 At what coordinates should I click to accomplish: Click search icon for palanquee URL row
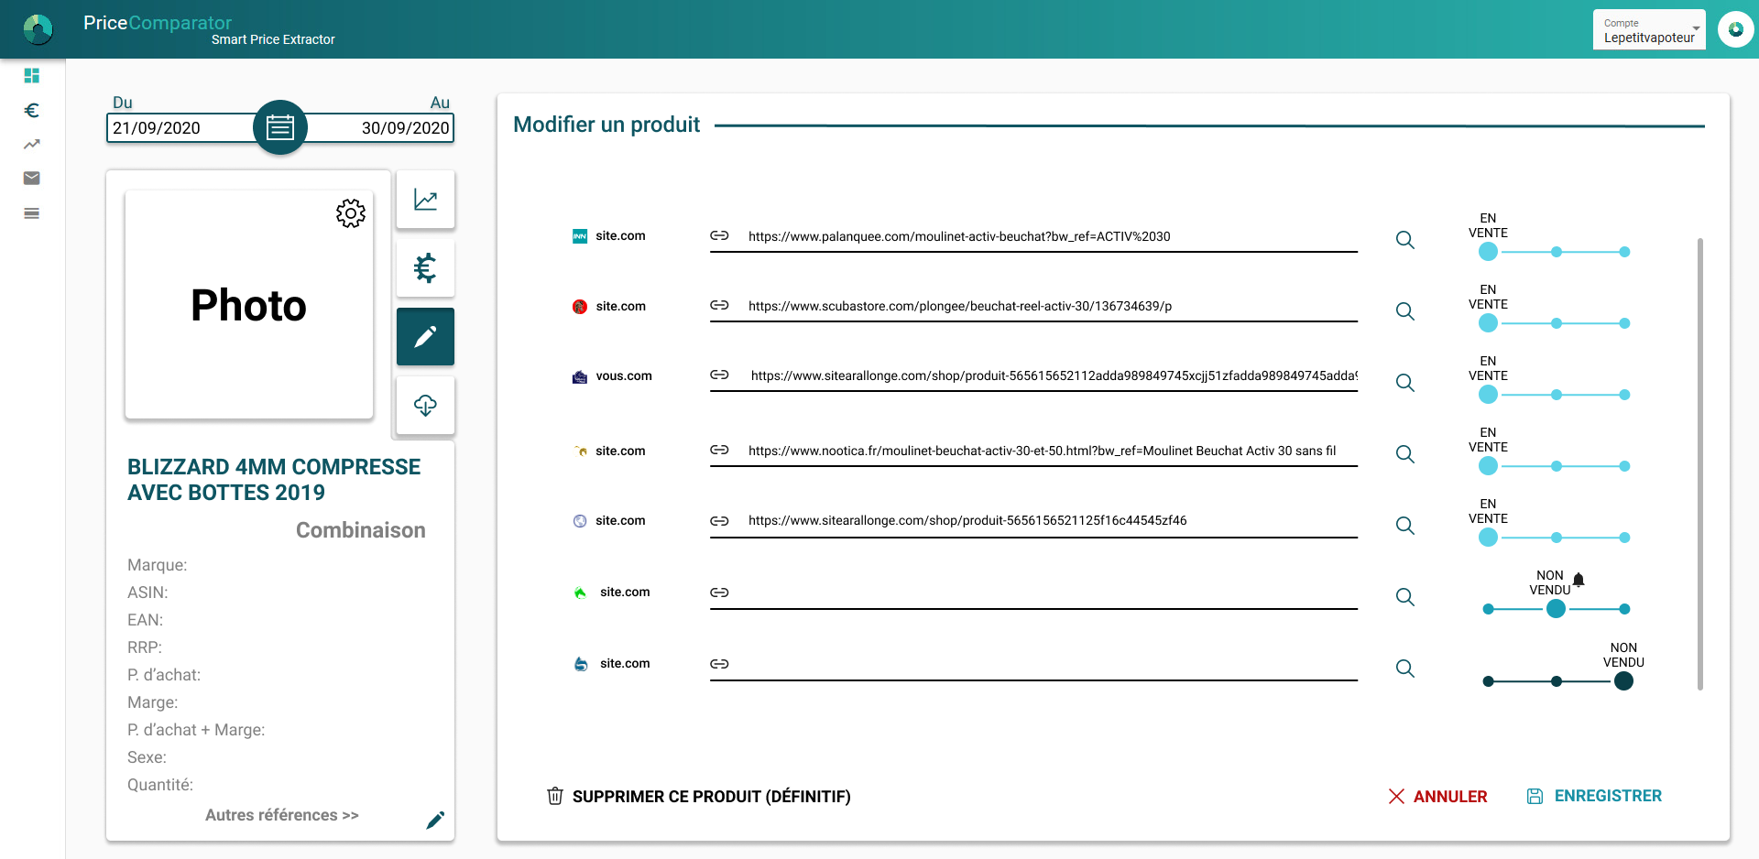(1404, 240)
